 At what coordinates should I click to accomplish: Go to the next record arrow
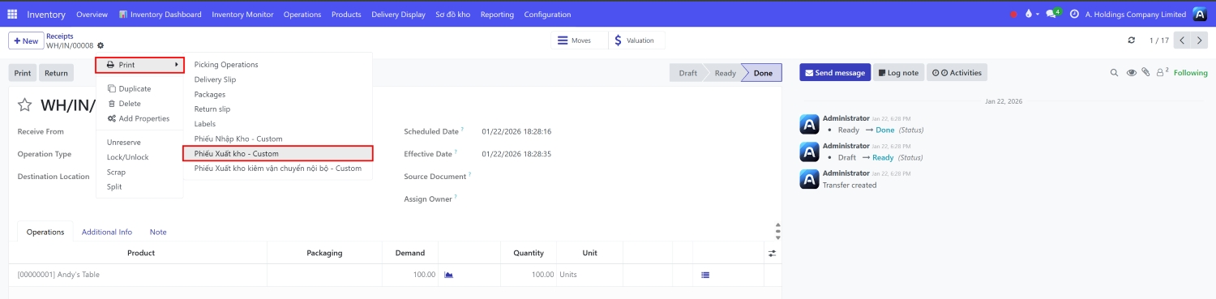pos(1200,41)
